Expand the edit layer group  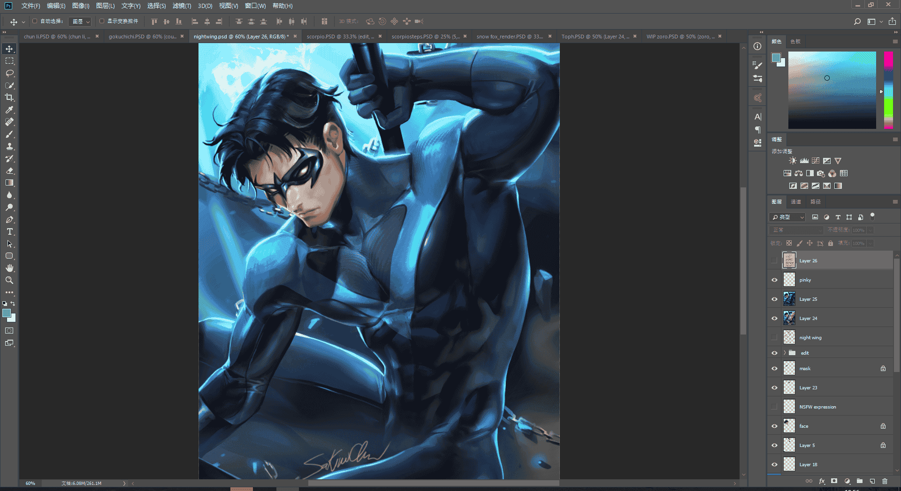coord(785,353)
